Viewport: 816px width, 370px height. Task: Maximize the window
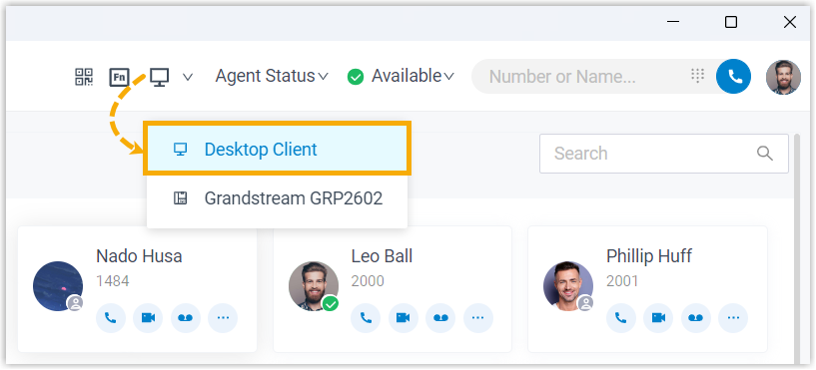click(731, 22)
